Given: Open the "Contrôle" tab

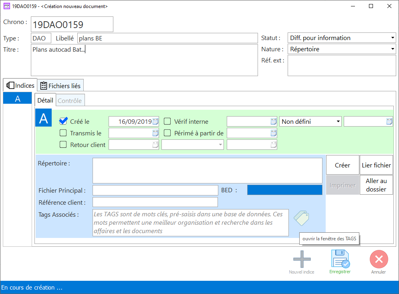Looking at the screenshot, I should pyautogui.click(x=70, y=100).
